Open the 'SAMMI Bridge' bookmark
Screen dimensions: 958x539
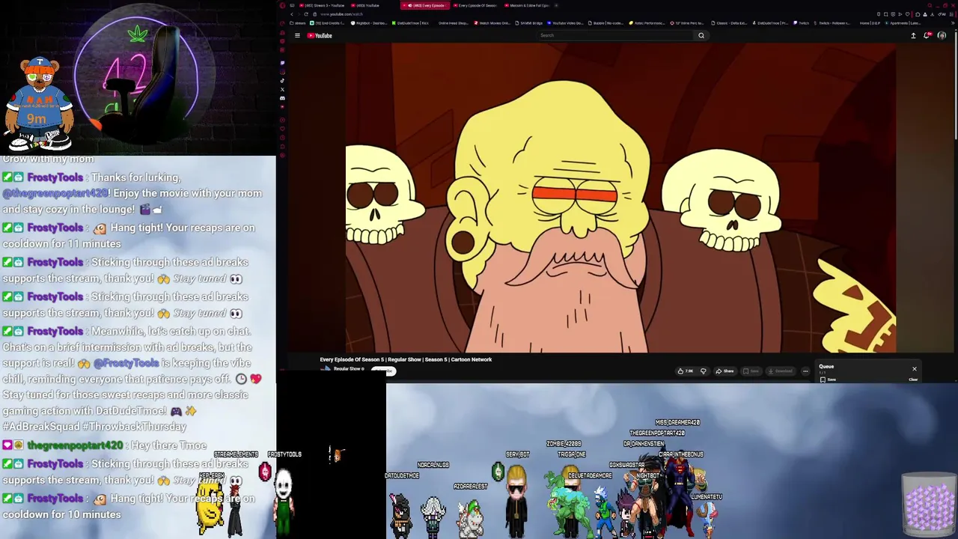pos(529,23)
